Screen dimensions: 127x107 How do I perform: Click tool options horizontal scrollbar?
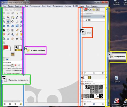point(12,101)
